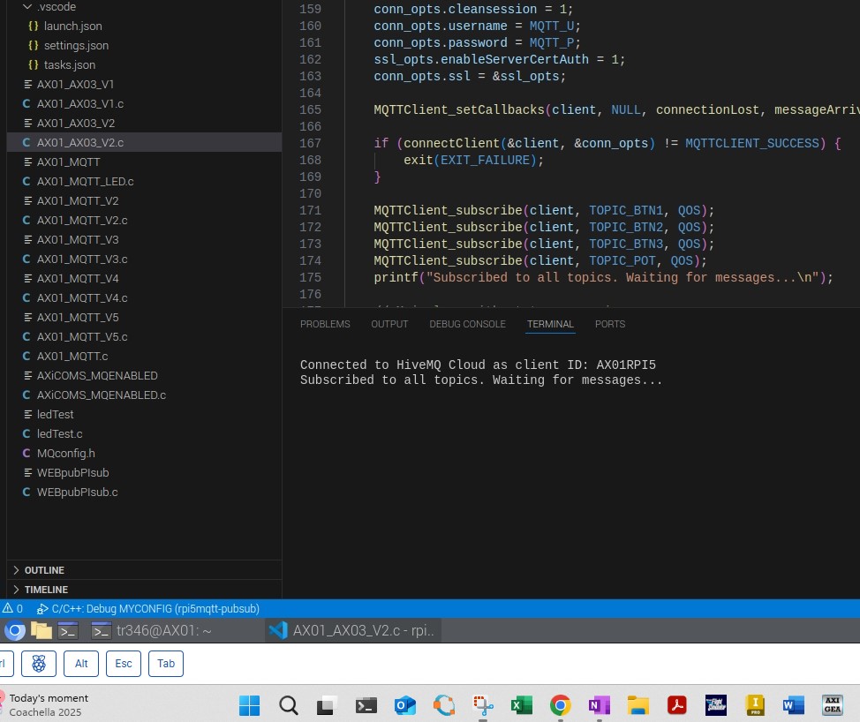The height and width of the screenshot is (722, 860).
Task: Switch to the DEBUG CONSOLE panel tab
Action: [x=467, y=324]
